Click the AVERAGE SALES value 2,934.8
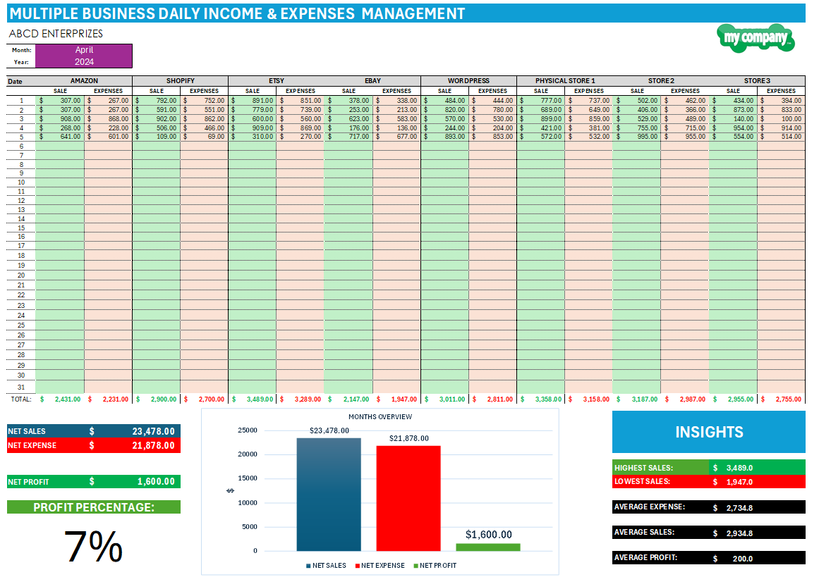The width and height of the screenshot is (819, 577). click(x=739, y=534)
